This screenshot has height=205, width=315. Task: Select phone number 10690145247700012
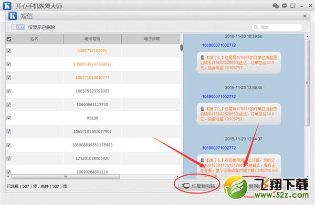[92, 64]
